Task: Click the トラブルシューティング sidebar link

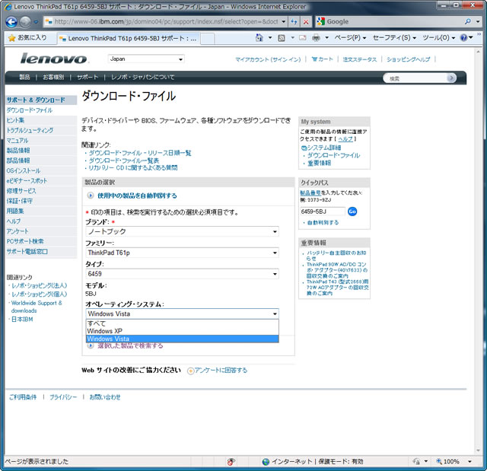Action: pyautogui.click(x=30, y=130)
